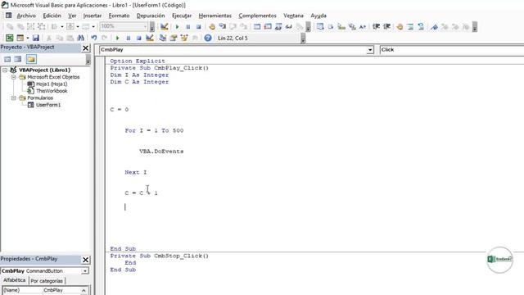Click View Code icon in Project panel
Viewport: 524px width, 295px height.
click(x=7, y=59)
